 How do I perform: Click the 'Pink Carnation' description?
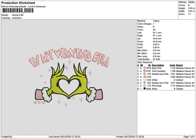pos(159,71)
